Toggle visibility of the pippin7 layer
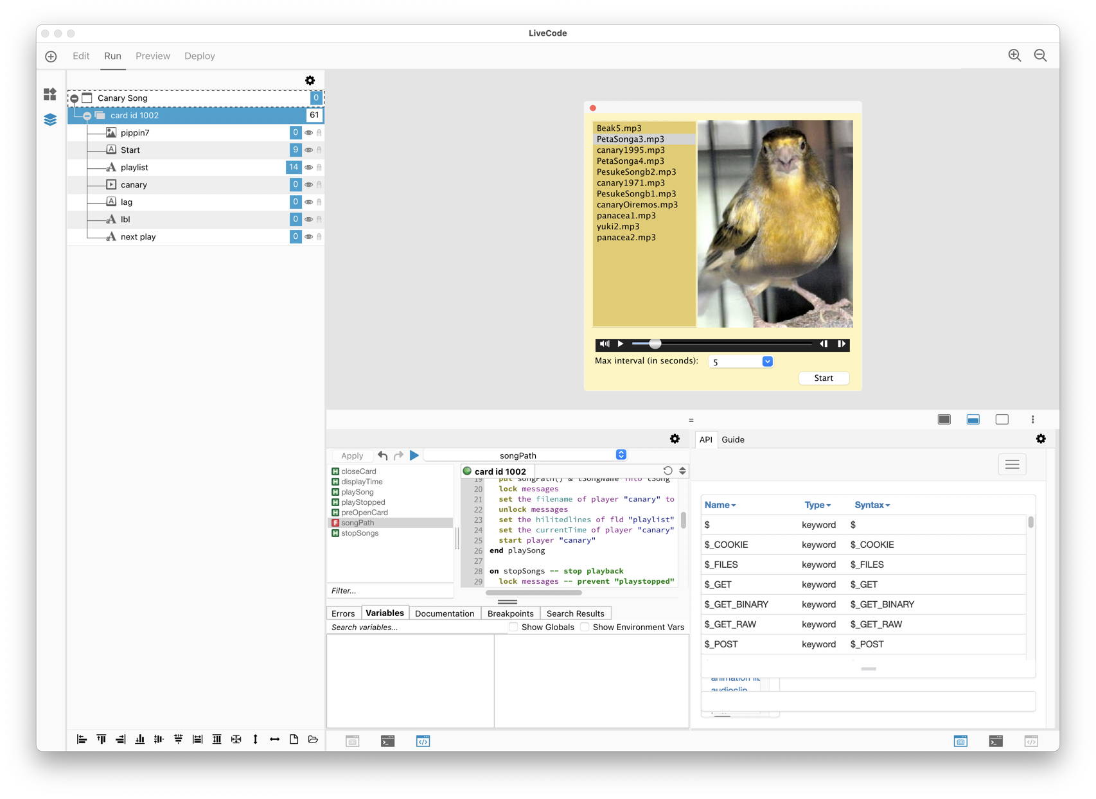The width and height of the screenshot is (1096, 799). tap(309, 133)
